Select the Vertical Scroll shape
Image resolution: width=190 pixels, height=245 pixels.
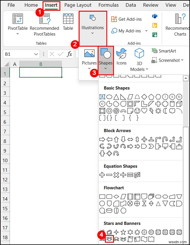click(x=130, y=239)
